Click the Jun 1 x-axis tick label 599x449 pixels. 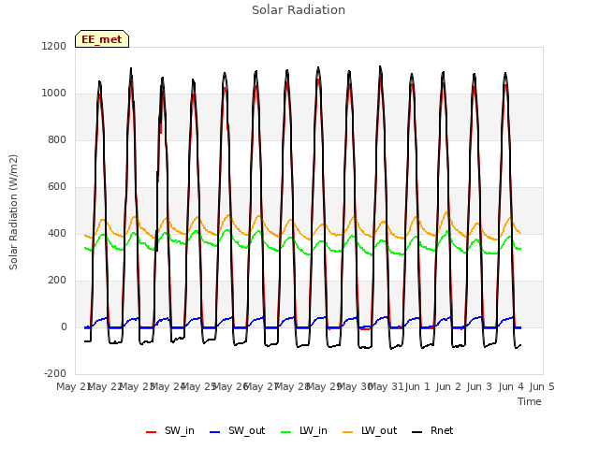pyautogui.click(x=417, y=386)
